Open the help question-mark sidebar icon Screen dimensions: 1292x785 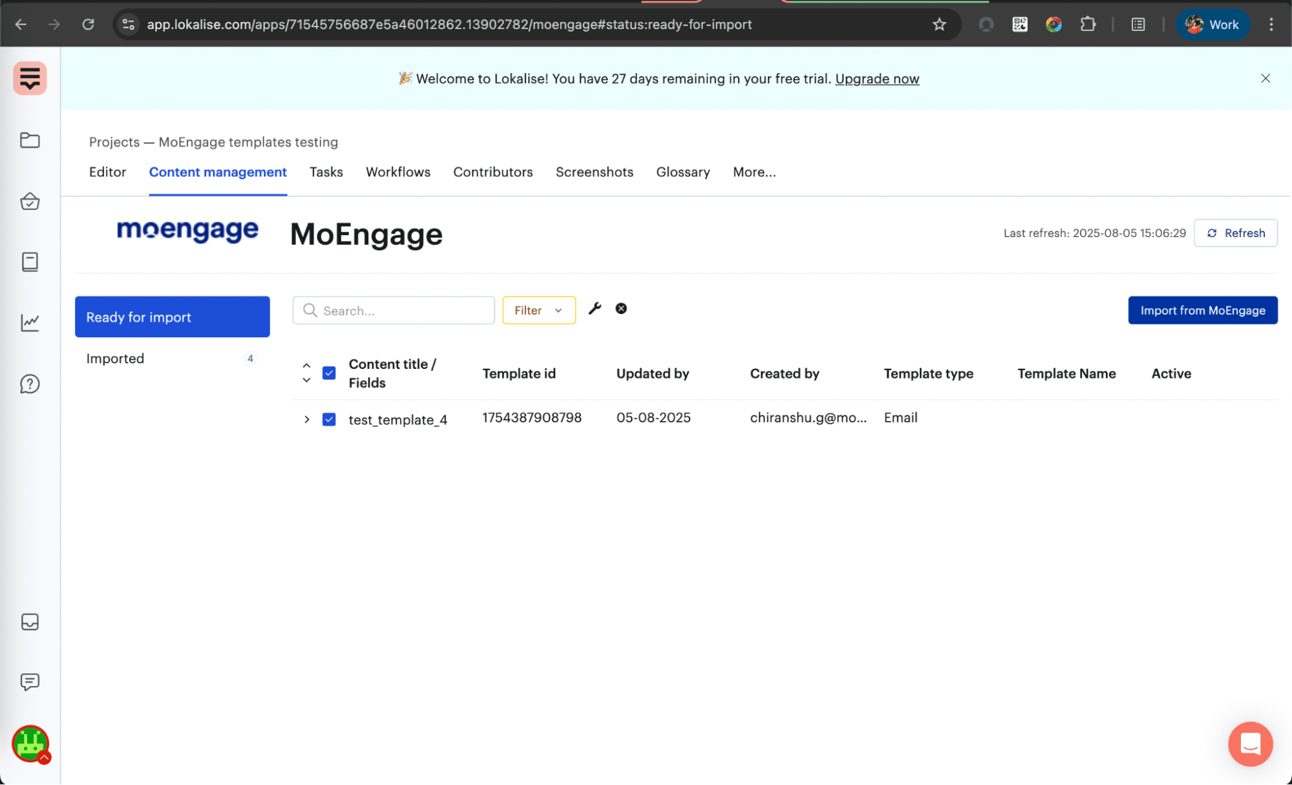(30, 384)
